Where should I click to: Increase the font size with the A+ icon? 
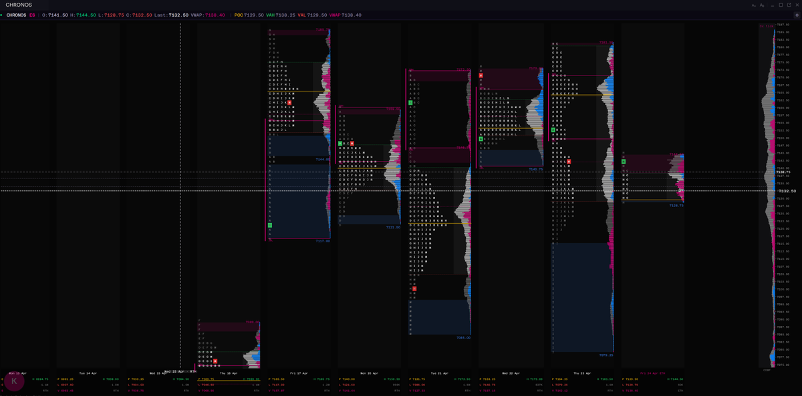point(762,5)
